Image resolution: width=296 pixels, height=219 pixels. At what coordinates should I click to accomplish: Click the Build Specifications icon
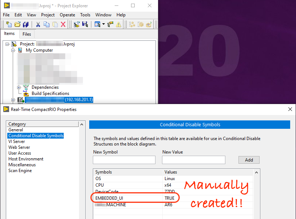coord(26,93)
